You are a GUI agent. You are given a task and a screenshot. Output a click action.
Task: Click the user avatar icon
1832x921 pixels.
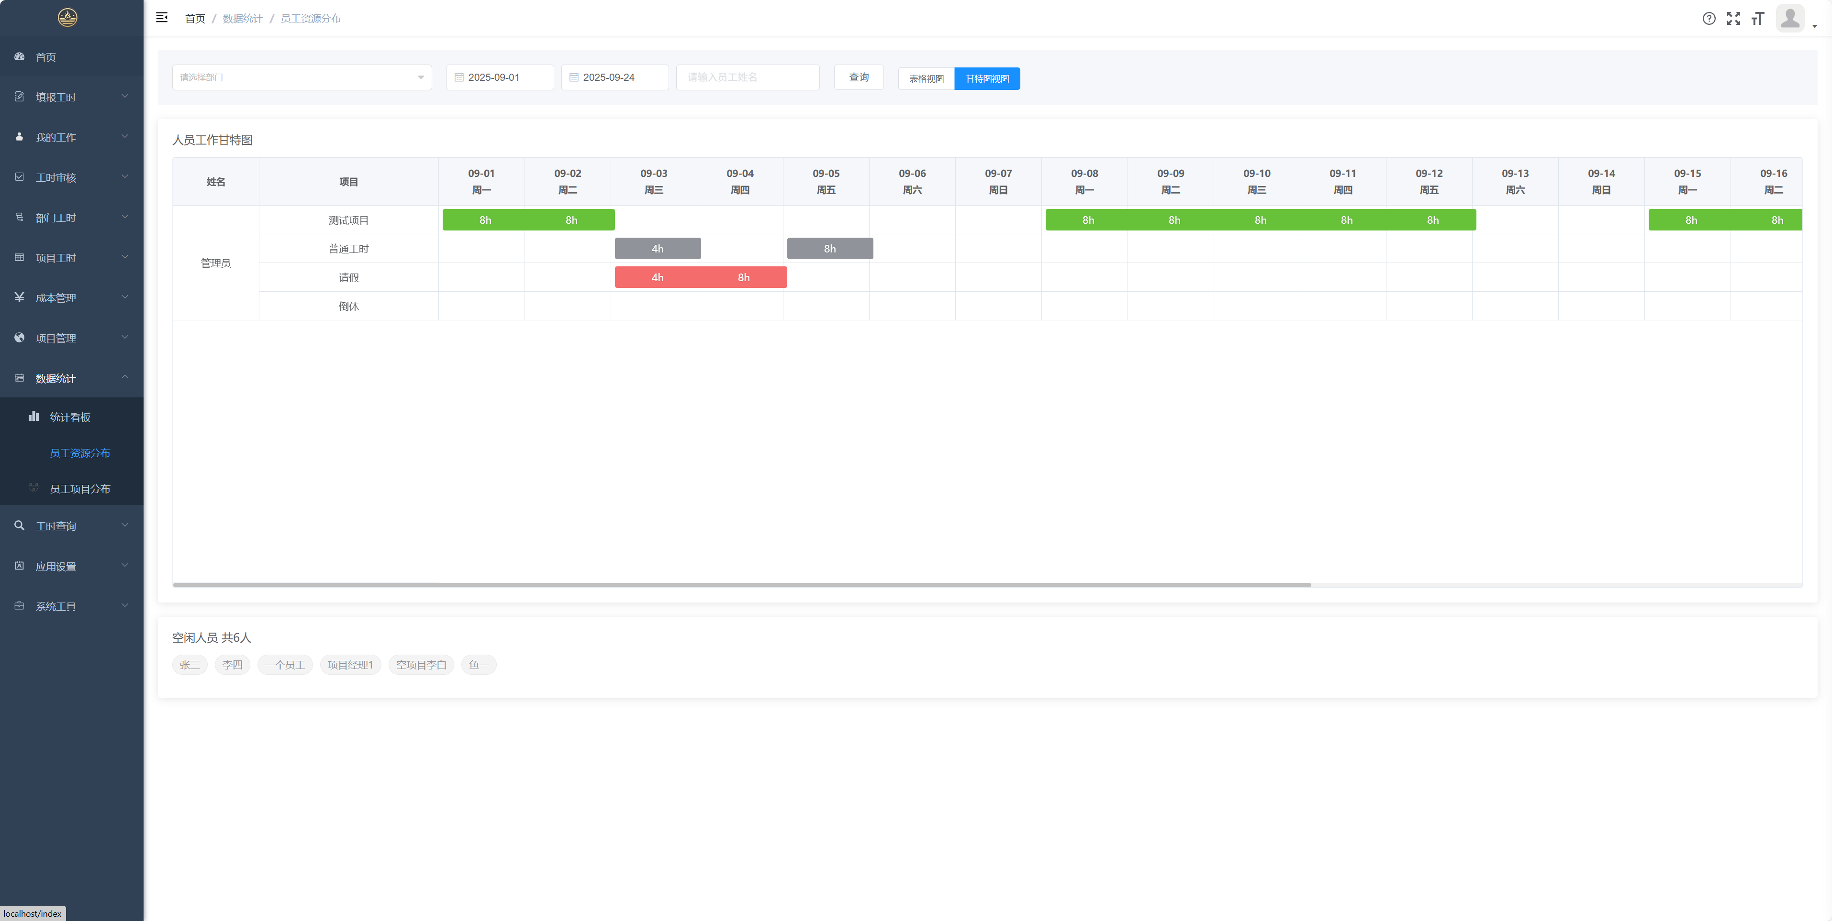1790,18
